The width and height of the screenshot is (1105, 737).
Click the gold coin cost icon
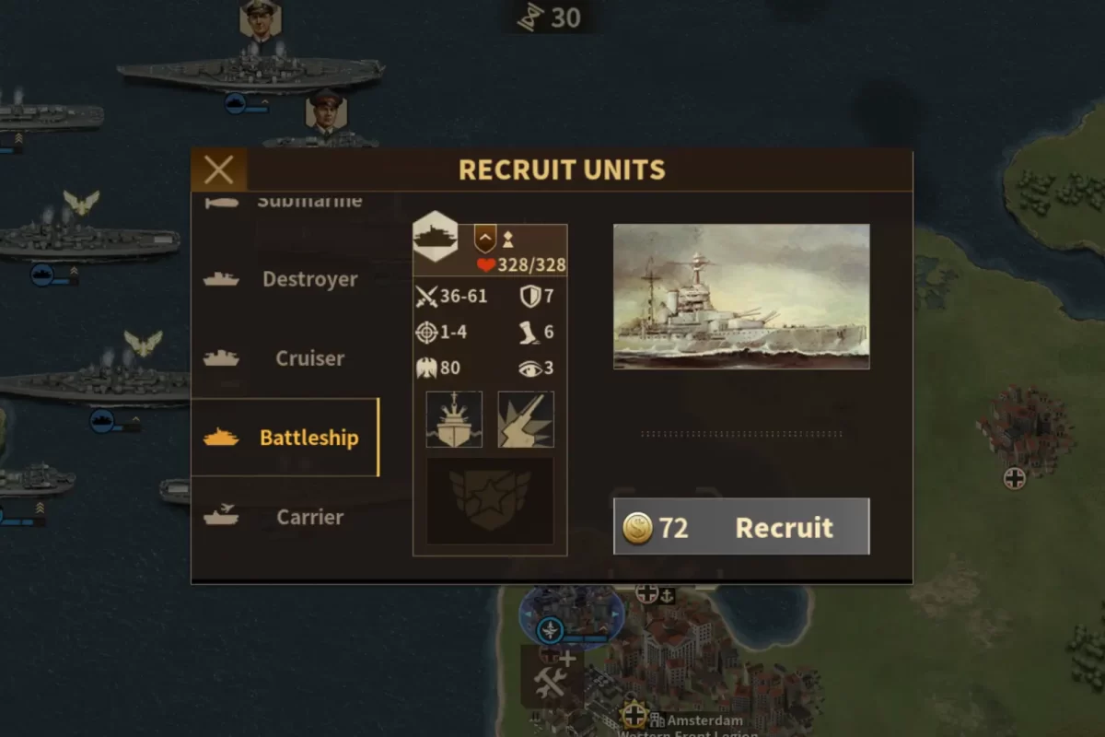pos(637,528)
